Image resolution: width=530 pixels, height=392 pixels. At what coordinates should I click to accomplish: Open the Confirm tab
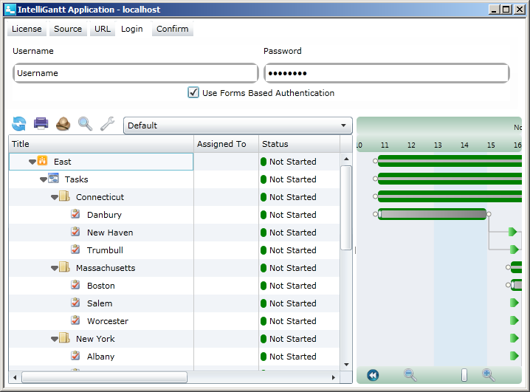click(173, 29)
